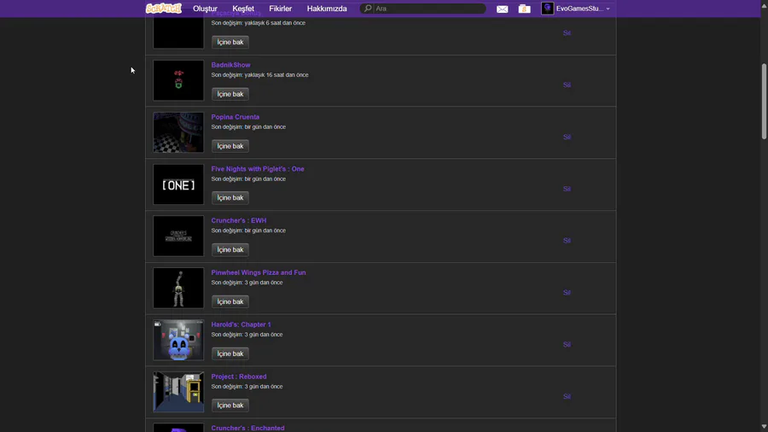Open Harold's: Chapter 1 project link

pyautogui.click(x=241, y=324)
